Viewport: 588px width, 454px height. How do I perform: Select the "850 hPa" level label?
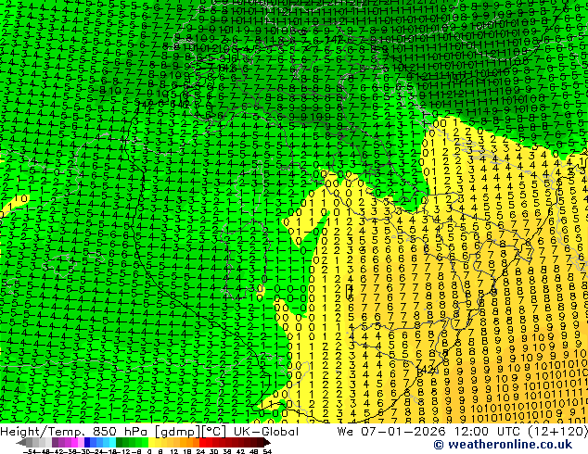point(120,432)
